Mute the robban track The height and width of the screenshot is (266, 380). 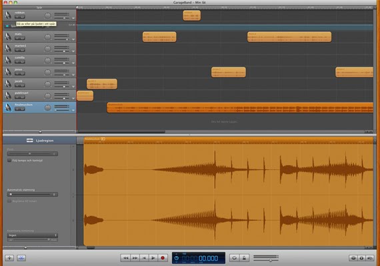17,17
